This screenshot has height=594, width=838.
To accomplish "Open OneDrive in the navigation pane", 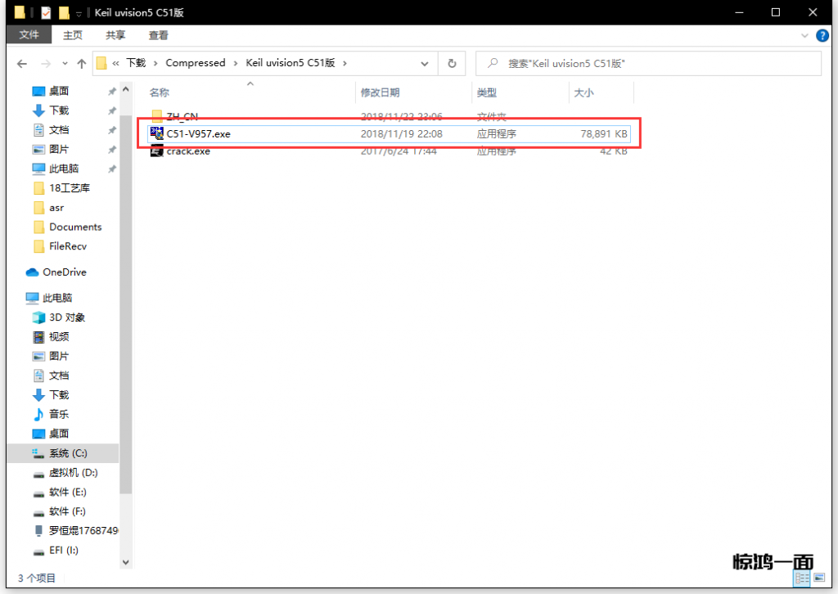I will 64,272.
